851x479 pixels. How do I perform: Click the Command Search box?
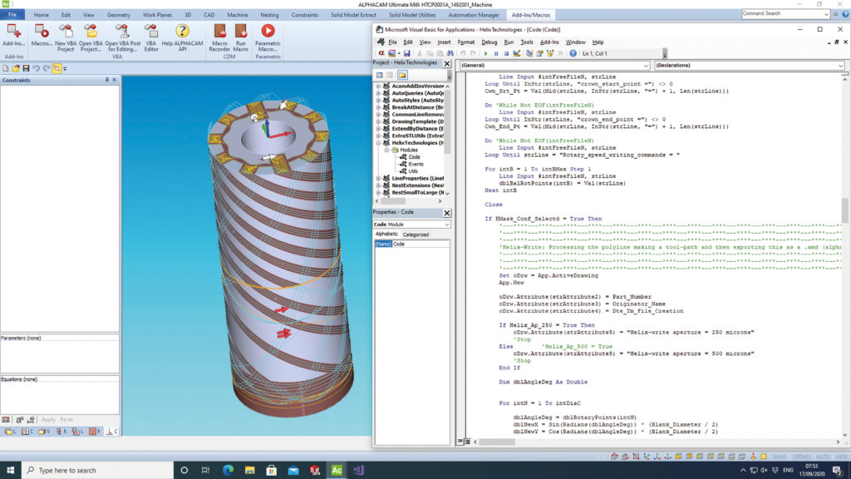tap(785, 14)
